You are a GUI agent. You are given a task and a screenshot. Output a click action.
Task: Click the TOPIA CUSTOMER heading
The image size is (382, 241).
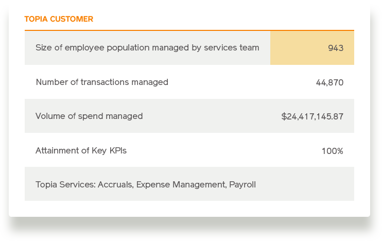click(59, 19)
